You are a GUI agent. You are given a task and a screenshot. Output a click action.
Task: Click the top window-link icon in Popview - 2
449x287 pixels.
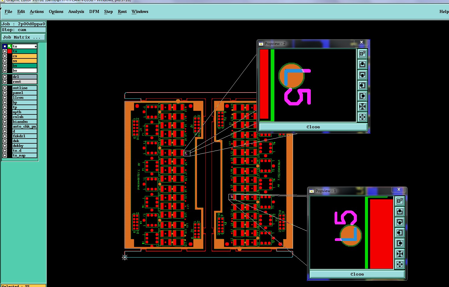(x=362, y=54)
